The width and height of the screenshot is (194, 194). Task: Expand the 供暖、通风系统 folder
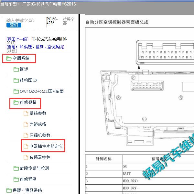(x=27, y=190)
